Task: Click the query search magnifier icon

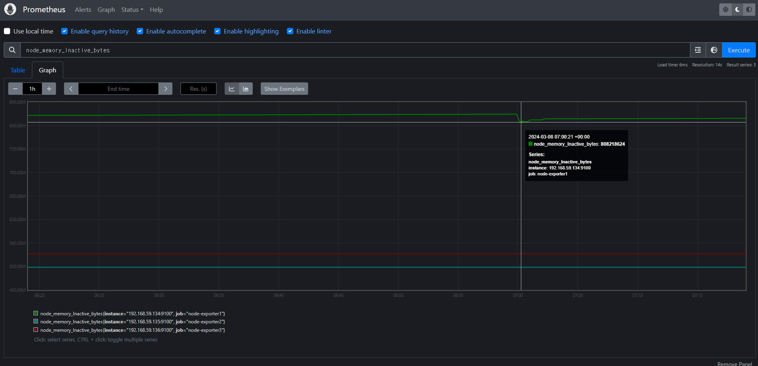Action: click(12, 50)
